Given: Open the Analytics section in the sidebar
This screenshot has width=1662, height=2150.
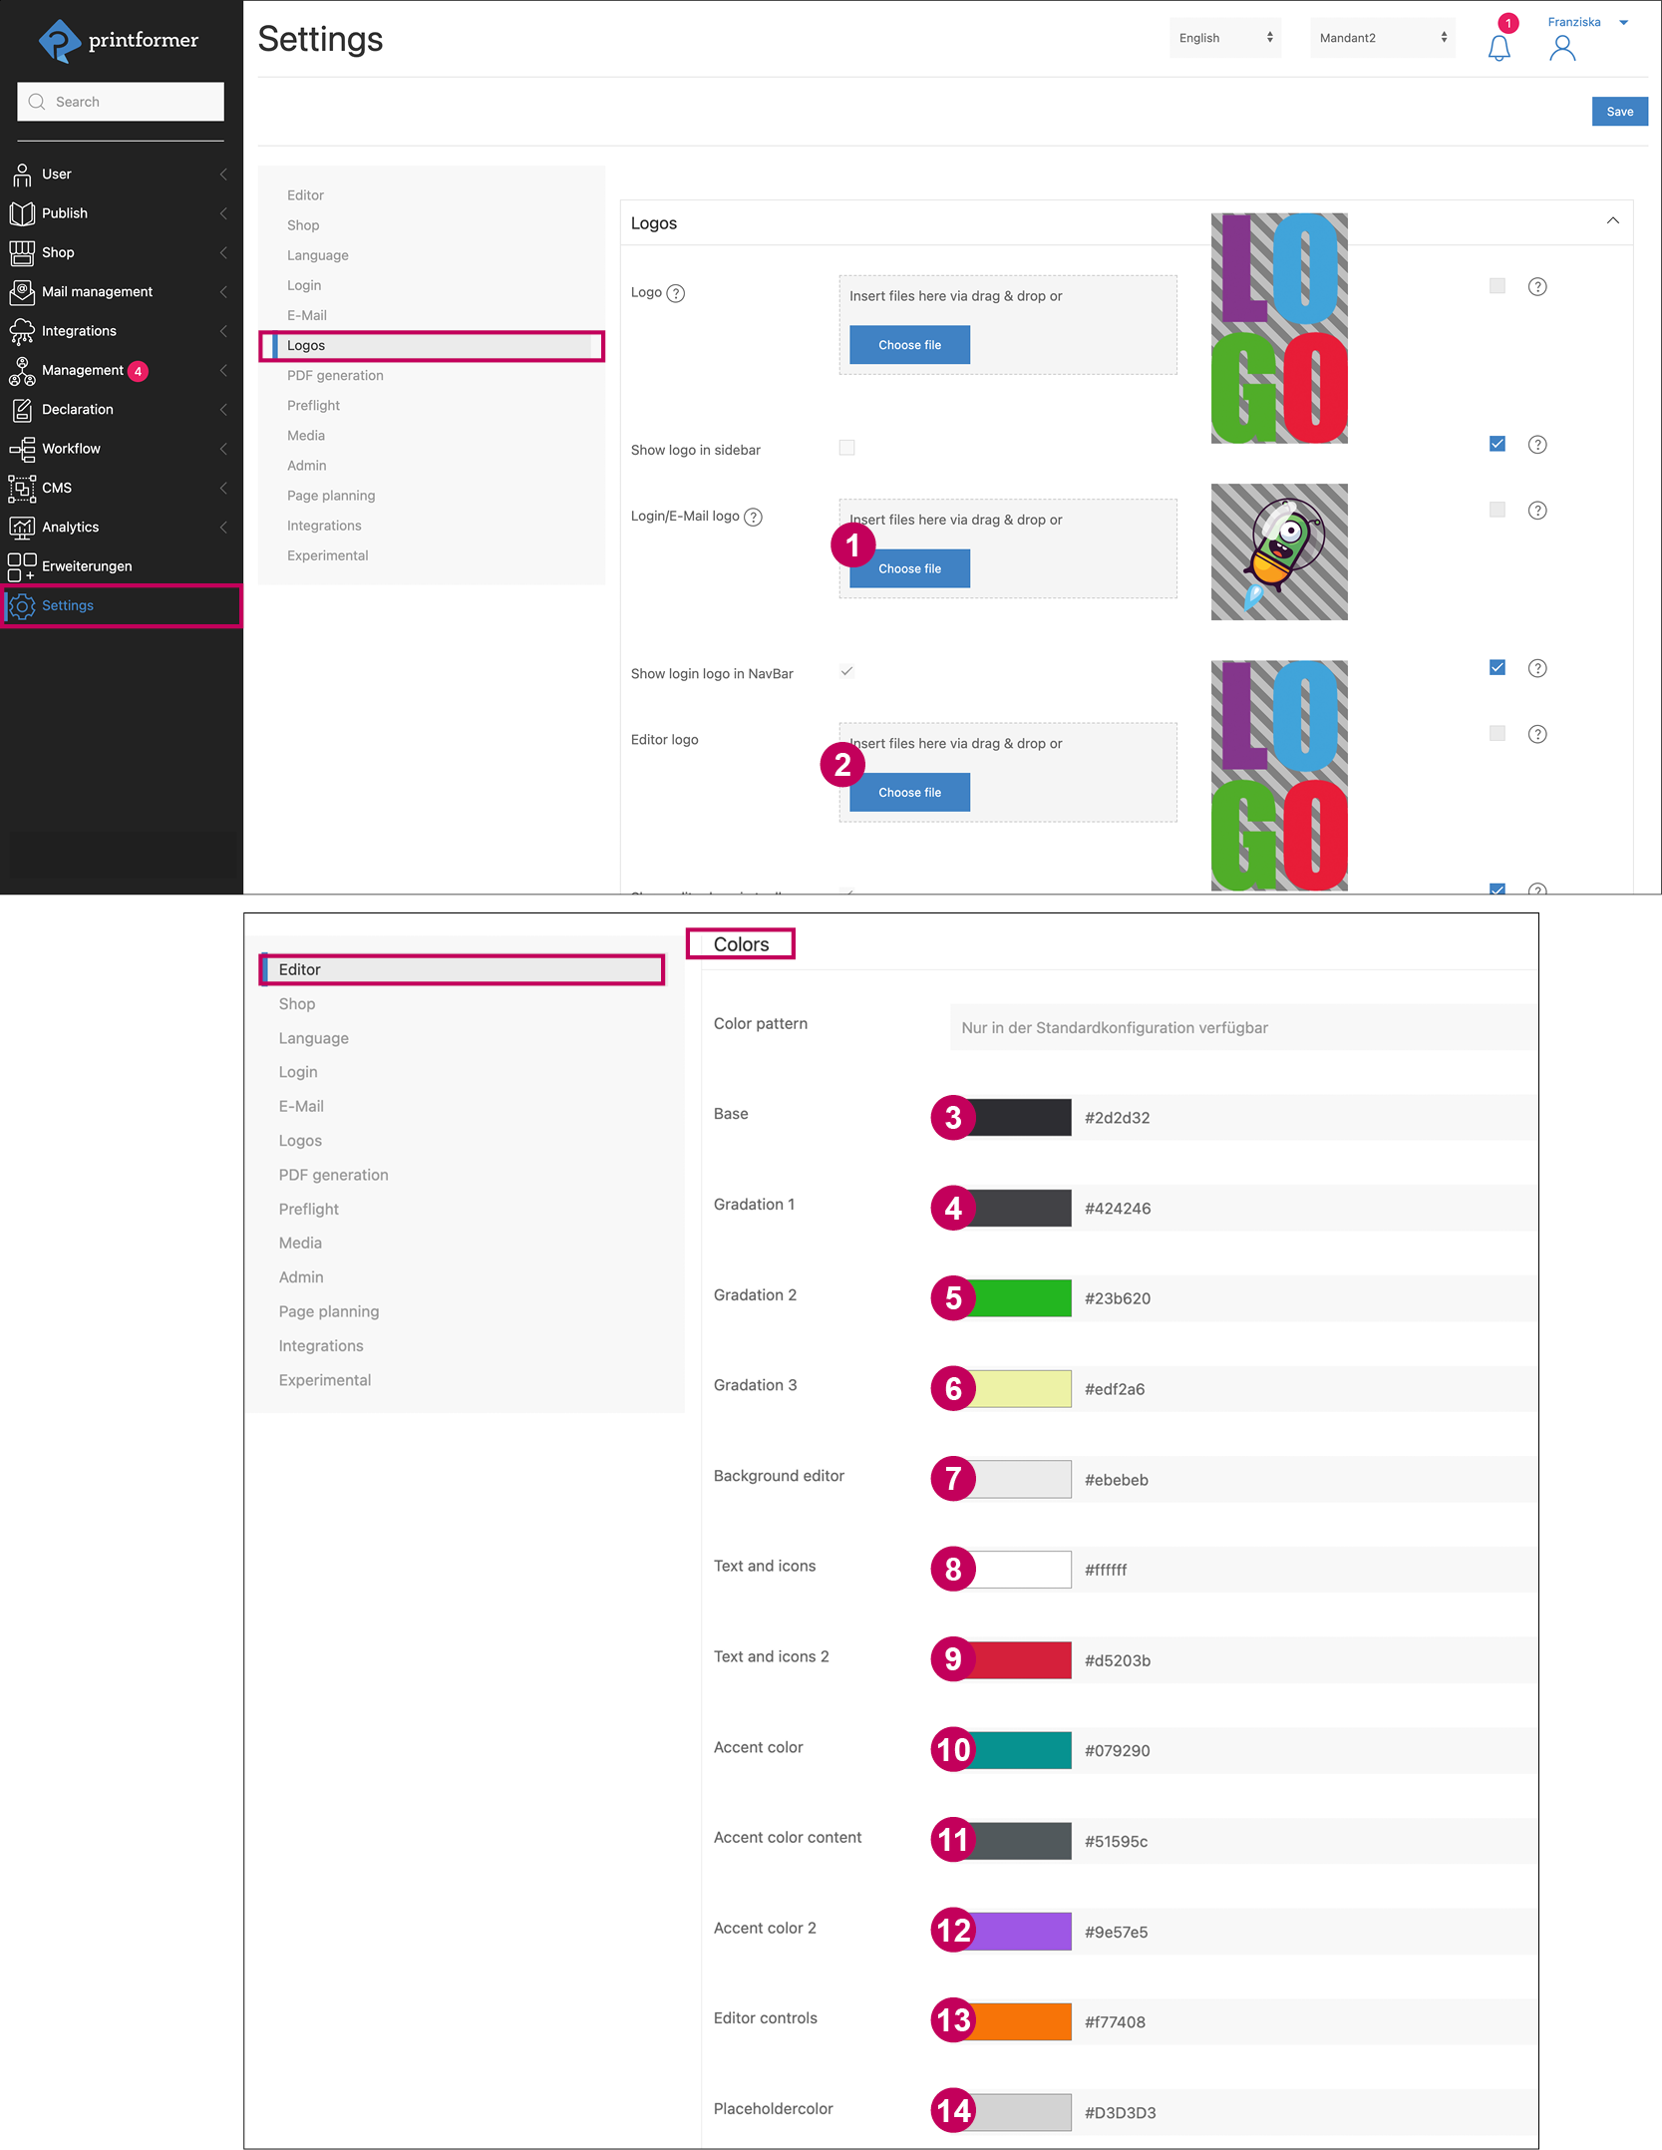Looking at the screenshot, I should pyautogui.click(x=70, y=527).
